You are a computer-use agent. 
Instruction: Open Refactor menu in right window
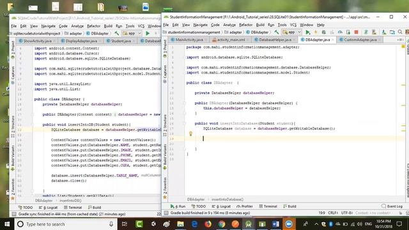click(245, 25)
